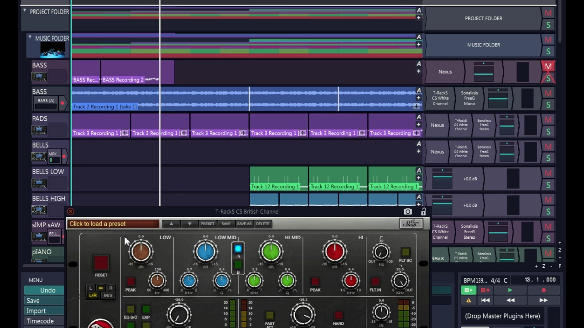Click SAVE in plugin preset bar

[226, 224]
